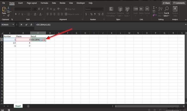Apply Comma Style format
The image size is (187, 111).
[x=95, y=14]
